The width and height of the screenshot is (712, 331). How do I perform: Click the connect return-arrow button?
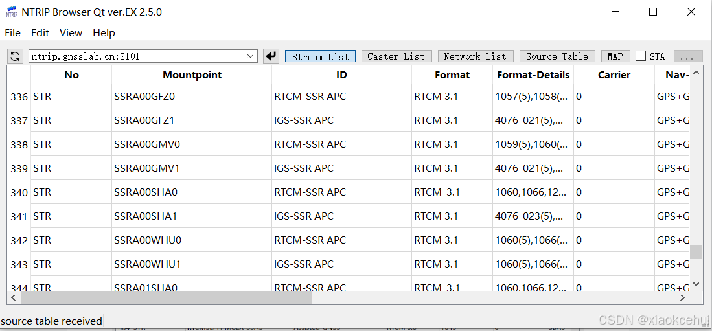(271, 56)
